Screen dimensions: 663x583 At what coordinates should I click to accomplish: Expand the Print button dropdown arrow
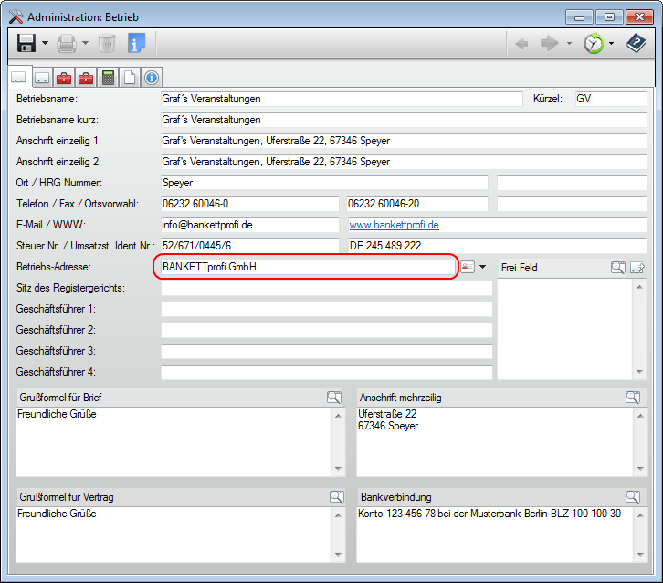[x=85, y=43]
